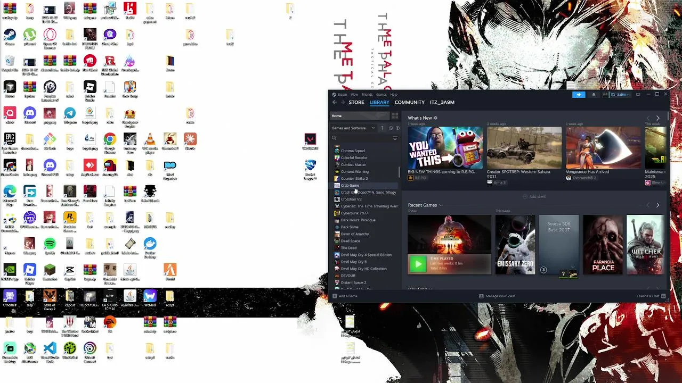Switch to the COMMUNITY tab
Viewport: 682px width, 383px height.
coord(410,102)
